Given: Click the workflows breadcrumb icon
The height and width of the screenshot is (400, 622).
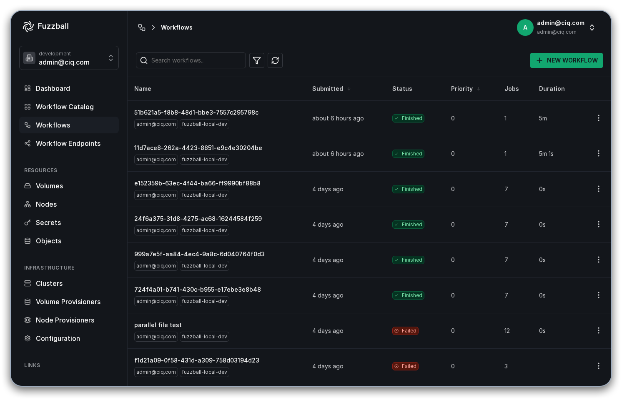Looking at the screenshot, I should click(x=142, y=27).
